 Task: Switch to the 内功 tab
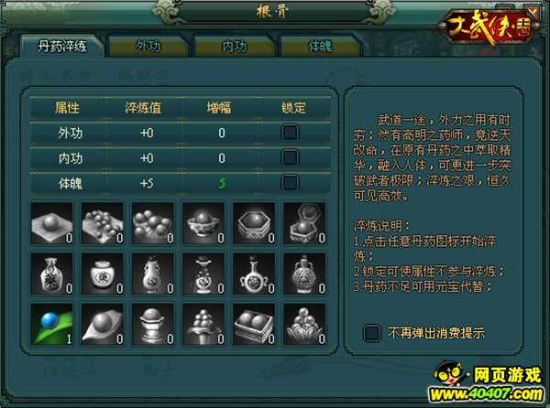235,46
